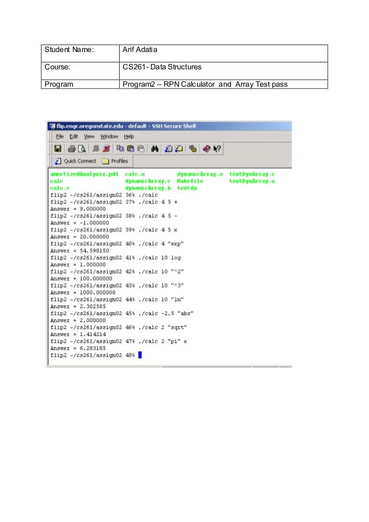Click the './calc 4 "exp"' command line
The height and width of the screenshot is (522, 369).
(117, 244)
